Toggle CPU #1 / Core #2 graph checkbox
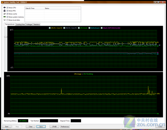This screenshot has height=130, width=167. 64,28
